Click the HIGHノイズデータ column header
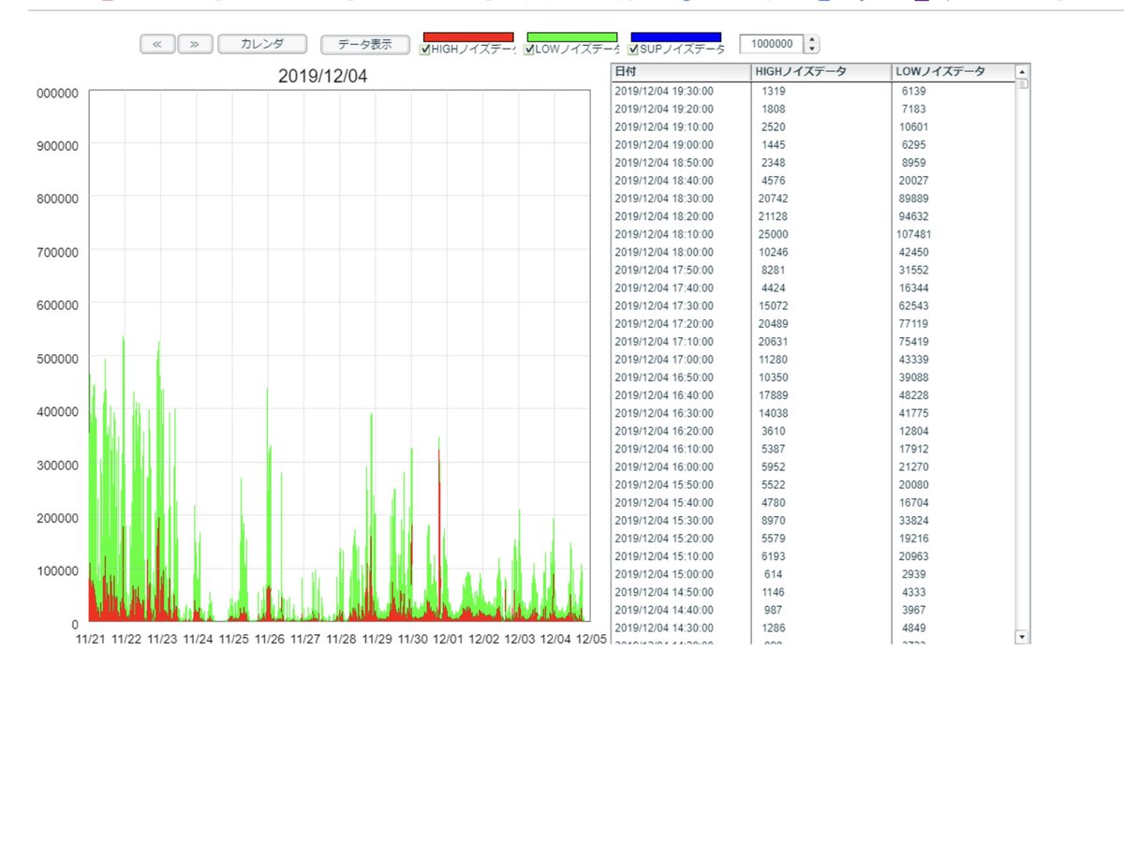The height and width of the screenshot is (843, 1124). point(821,71)
